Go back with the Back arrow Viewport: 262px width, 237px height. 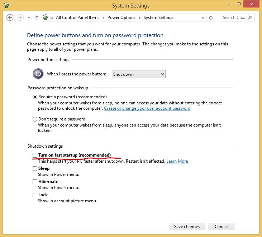(10, 18)
